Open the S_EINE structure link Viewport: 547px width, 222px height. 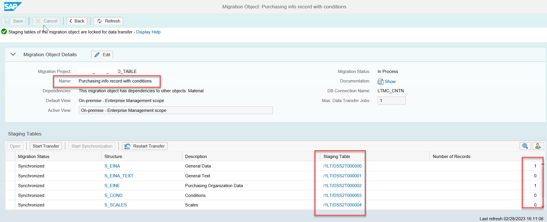pos(112,186)
